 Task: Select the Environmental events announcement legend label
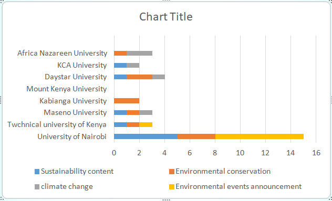(x=238, y=187)
